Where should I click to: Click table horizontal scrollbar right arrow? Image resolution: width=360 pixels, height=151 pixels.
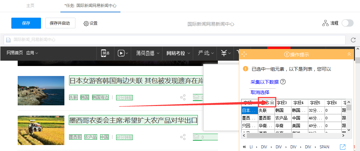(x=343, y=136)
